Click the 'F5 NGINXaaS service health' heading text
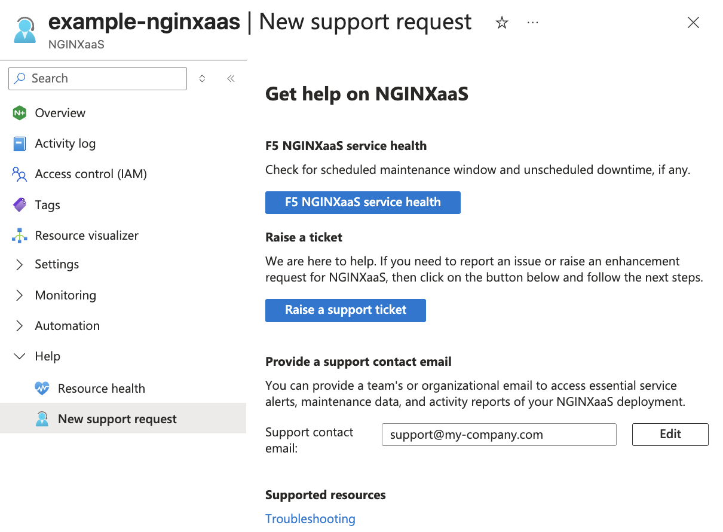Screen dimensions: 723x532 coord(346,146)
